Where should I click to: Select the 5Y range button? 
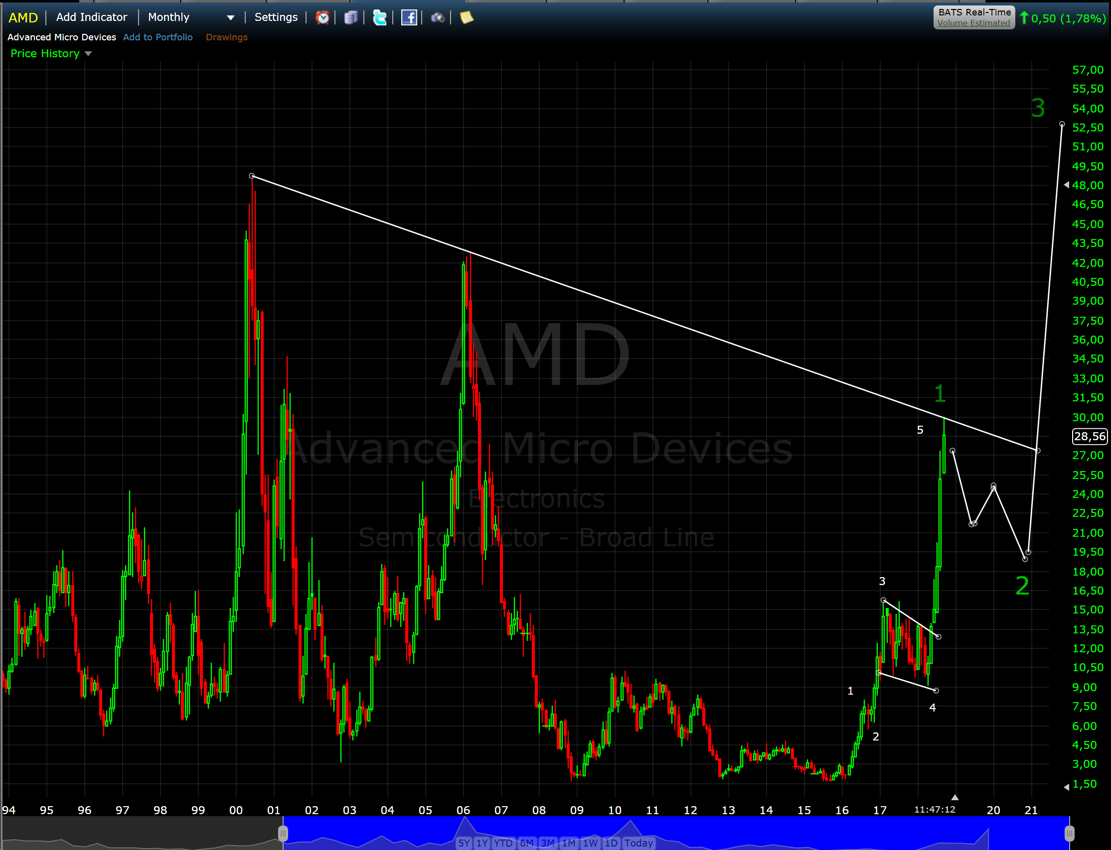tap(464, 843)
